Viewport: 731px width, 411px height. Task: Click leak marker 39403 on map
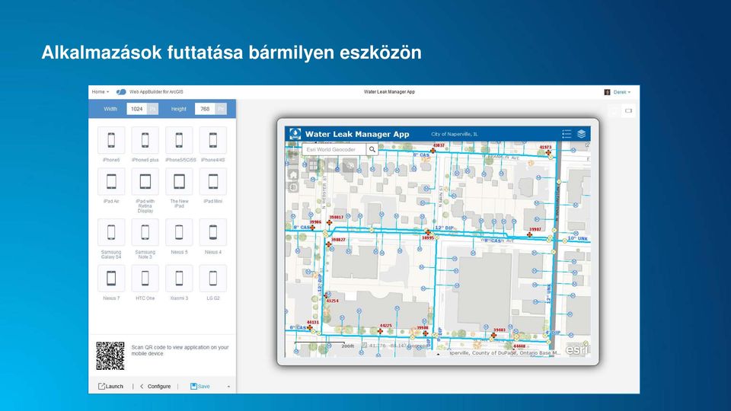coord(493,335)
